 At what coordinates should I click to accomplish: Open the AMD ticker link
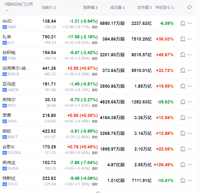[x=12, y=27]
